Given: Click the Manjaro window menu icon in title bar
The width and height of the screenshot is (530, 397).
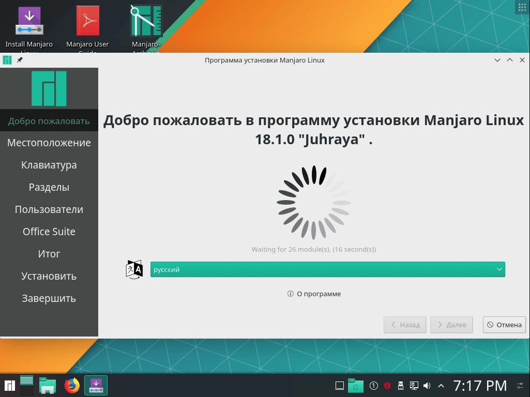Looking at the screenshot, I should [7, 60].
